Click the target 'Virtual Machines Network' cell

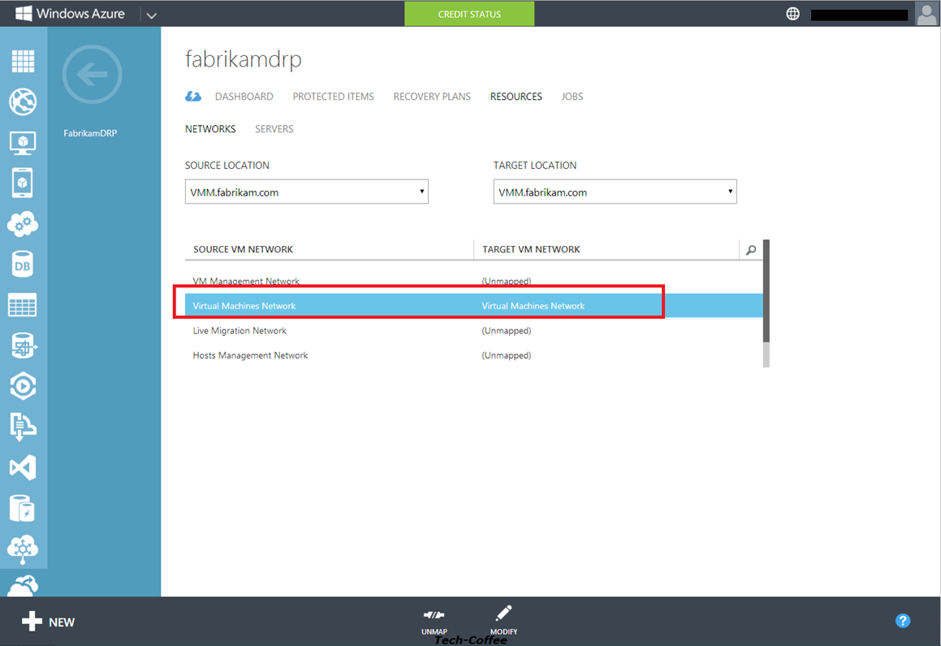point(533,306)
